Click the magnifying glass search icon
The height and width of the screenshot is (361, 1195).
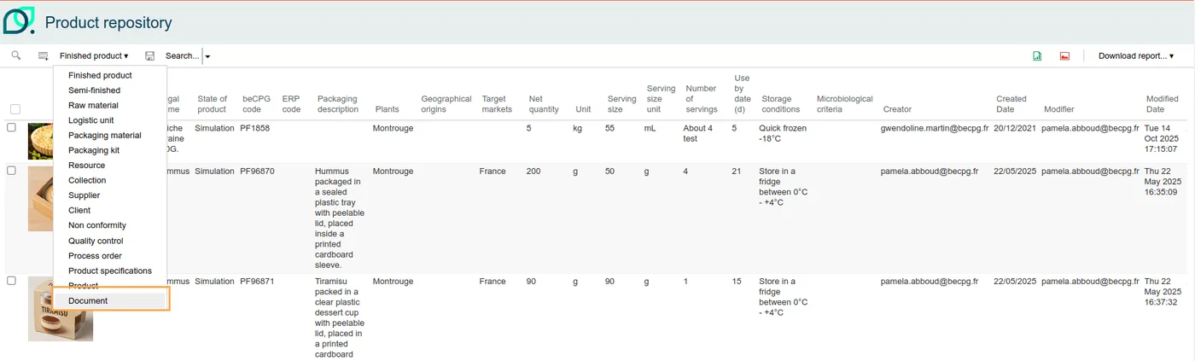click(x=15, y=55)
